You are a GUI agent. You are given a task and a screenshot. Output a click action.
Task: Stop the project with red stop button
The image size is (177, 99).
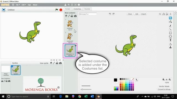[x=61, y=10]
